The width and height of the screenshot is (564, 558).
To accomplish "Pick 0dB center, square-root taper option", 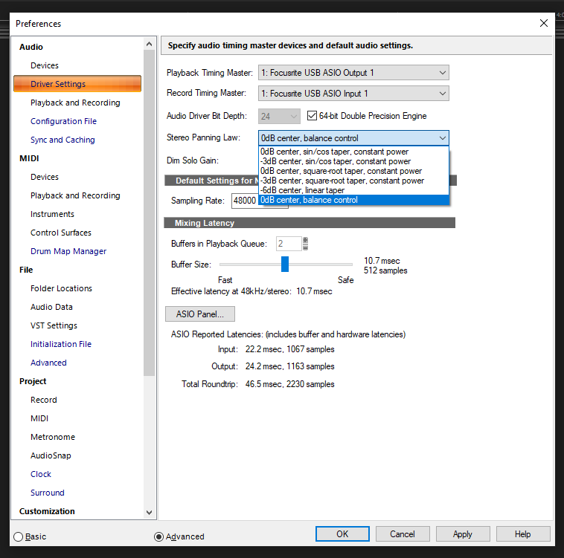I will point(342,171).
